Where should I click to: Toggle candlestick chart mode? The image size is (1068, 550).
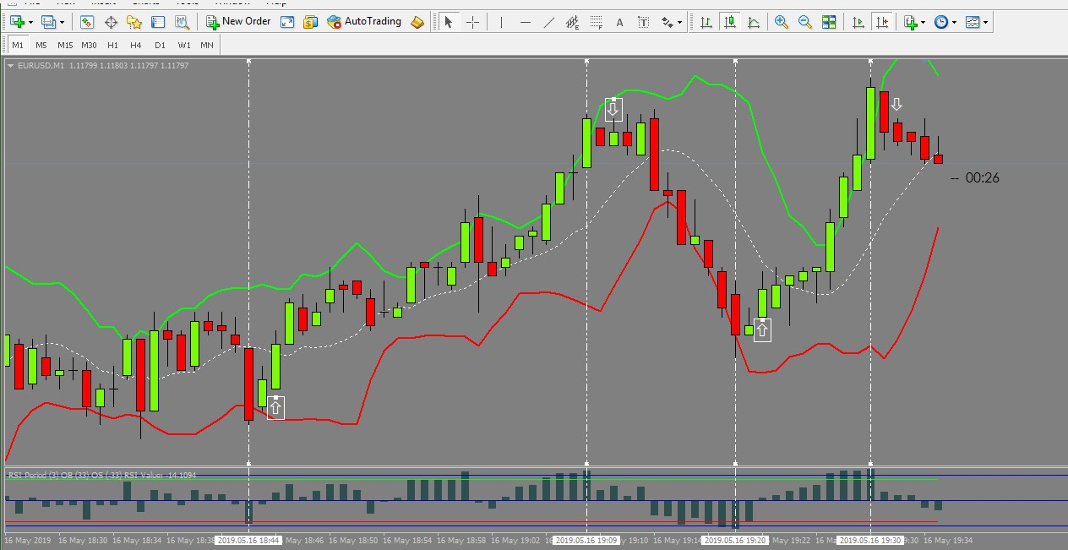tap(728, 22)
